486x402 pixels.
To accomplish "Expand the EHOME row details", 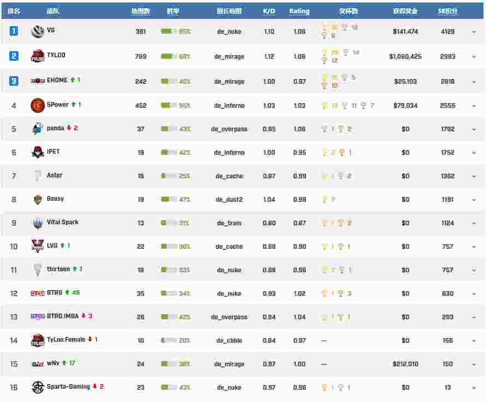I will [x=473, y=82].
